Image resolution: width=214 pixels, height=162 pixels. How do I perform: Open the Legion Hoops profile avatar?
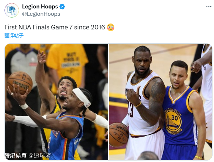coord(12,10)
